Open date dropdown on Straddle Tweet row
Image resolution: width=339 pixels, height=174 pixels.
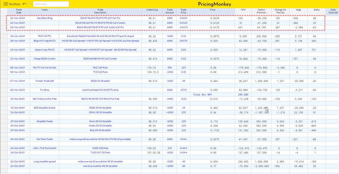[28, 122]
